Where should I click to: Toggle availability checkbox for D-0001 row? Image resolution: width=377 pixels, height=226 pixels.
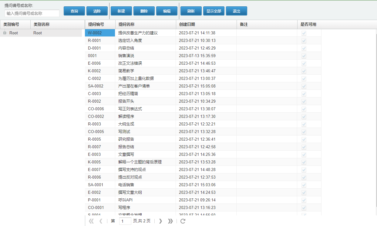(304, 48)
